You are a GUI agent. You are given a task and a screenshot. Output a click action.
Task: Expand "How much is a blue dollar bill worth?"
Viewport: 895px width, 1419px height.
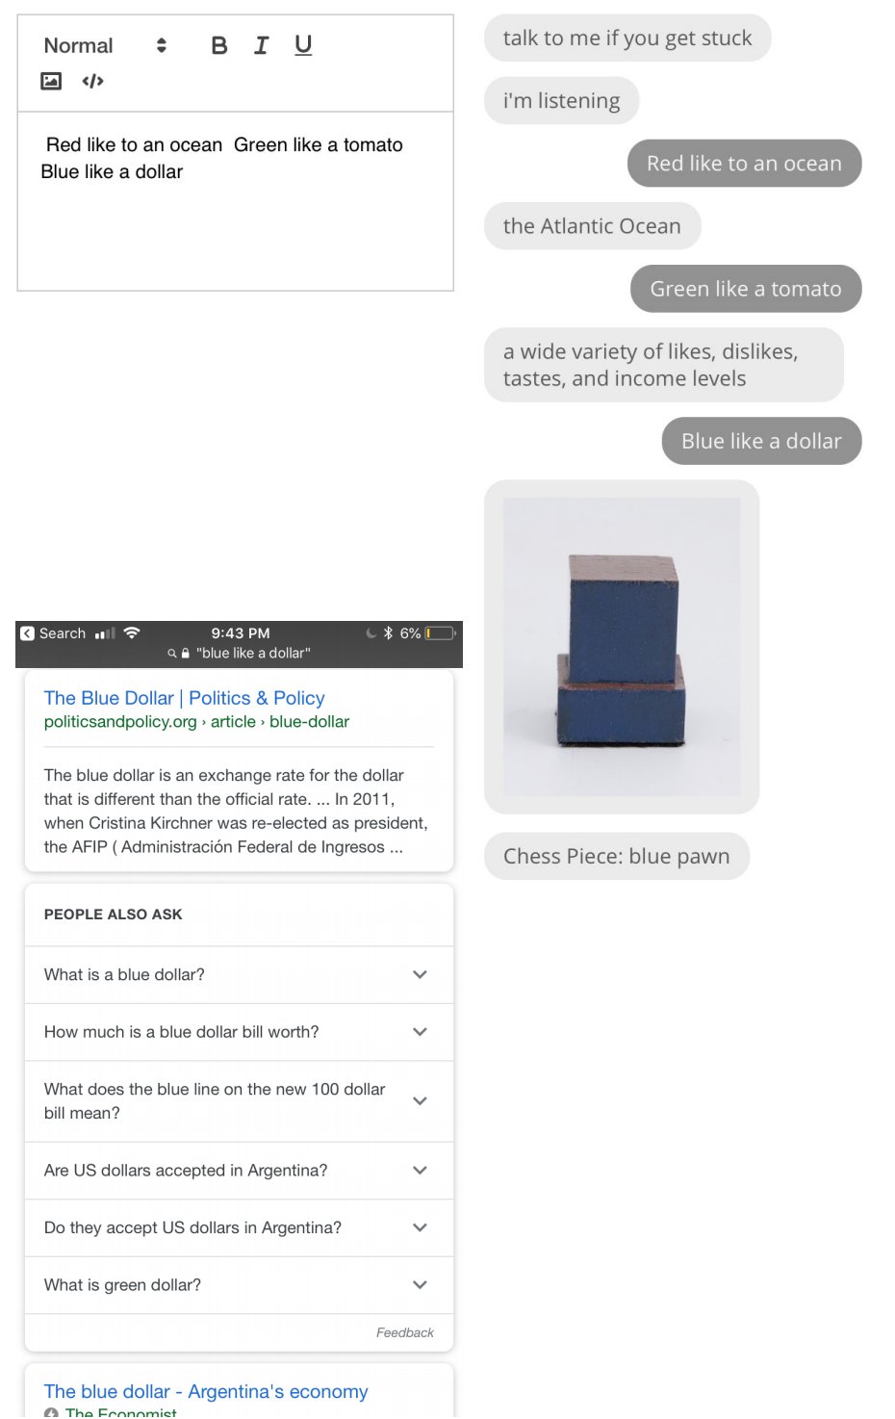[239, 1032]
